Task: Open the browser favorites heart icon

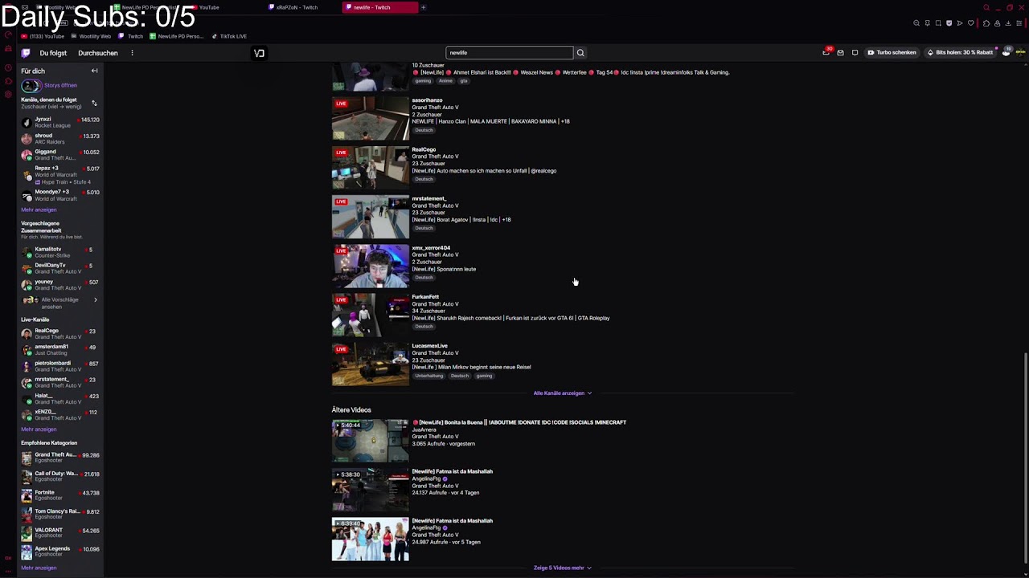Action: pos(970,23)
